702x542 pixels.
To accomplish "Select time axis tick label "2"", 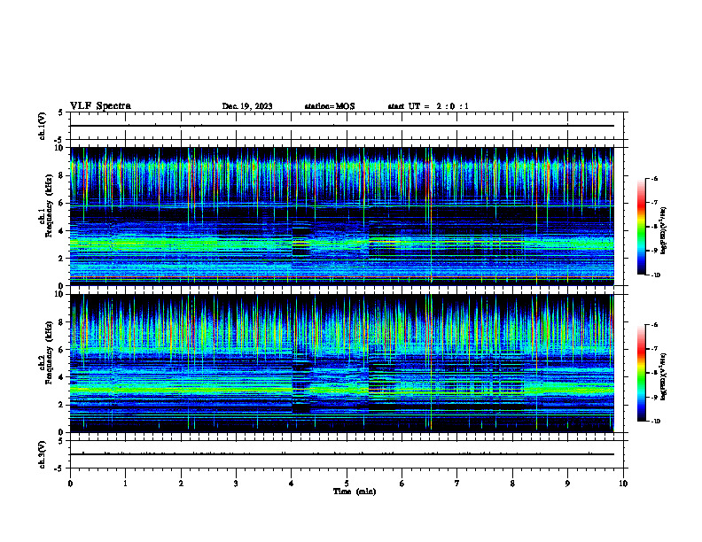I will [181, 484].
